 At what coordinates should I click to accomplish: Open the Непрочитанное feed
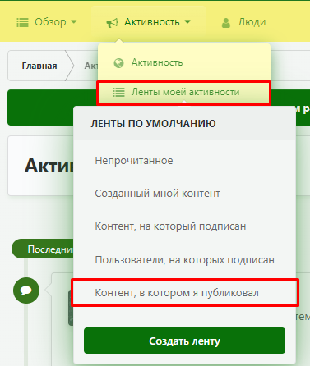[x=134, y=161]
